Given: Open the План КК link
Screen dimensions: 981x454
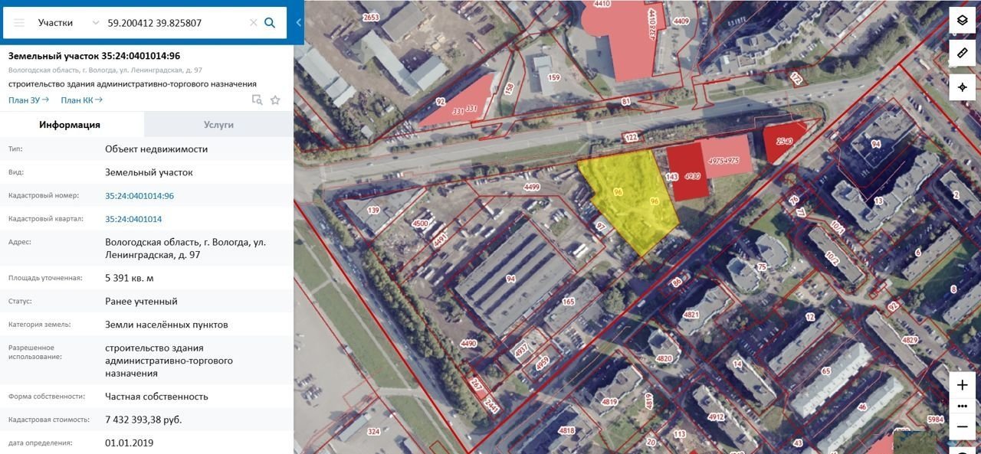Looking at the screenshot, I should click(x=81, y=100).
